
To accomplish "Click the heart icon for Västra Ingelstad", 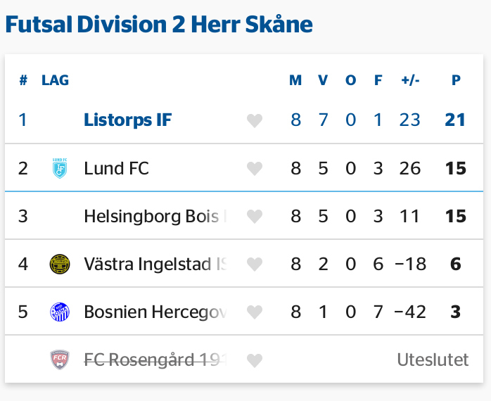I will [x=255, y=264].
